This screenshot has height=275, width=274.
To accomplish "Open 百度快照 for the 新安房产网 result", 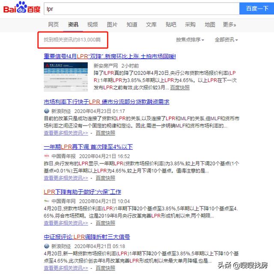I will click(x=180, y=88).
